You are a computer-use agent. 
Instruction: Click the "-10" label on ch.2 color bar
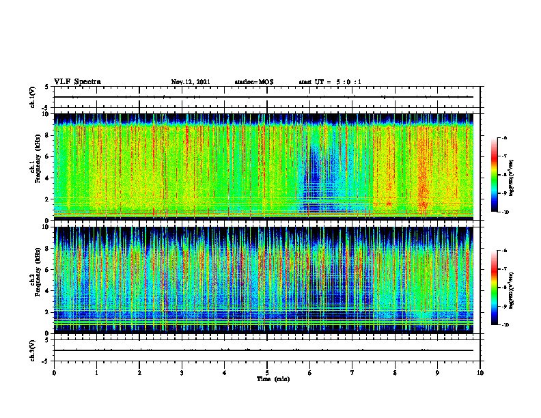(505, 325)
